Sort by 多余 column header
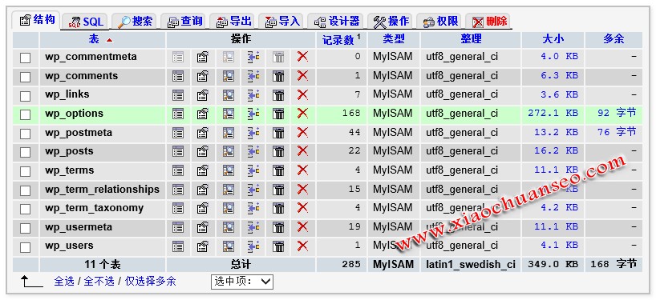 tap(613, 39)
